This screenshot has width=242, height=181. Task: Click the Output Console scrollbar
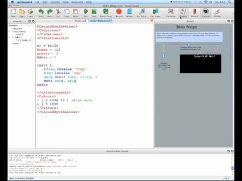pyautogui.click(x=232, y=165)
